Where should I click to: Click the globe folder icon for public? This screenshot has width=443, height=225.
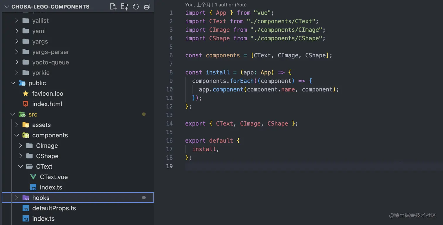point(22,83)
